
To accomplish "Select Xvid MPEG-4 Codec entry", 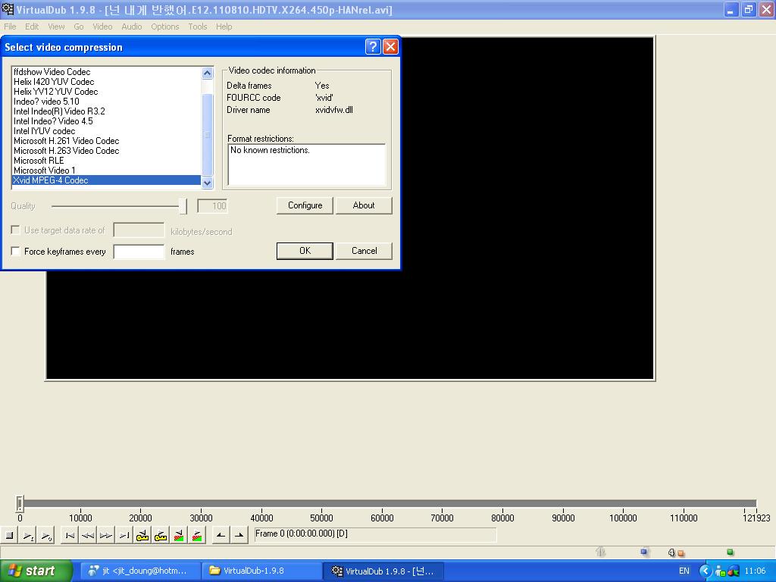I will (x=106, y=180).
